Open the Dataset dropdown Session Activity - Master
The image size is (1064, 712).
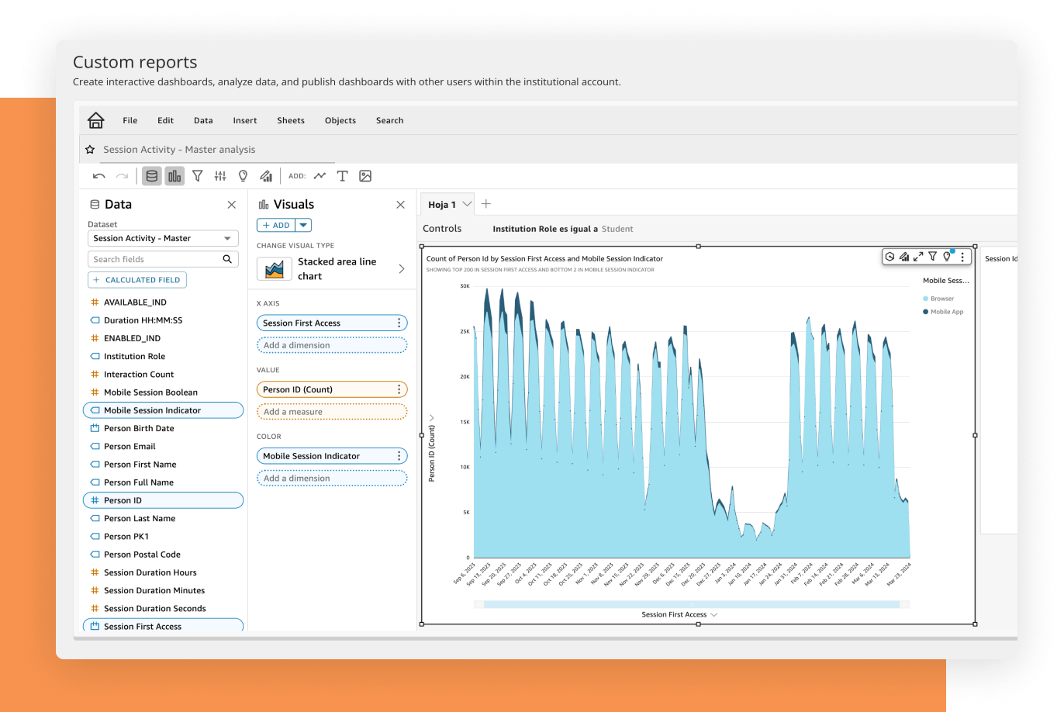(163, 239)
